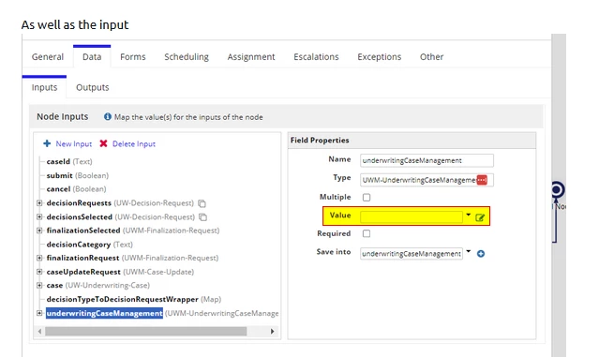Image resolution: width=614 pixels, height=357 pixels.
Task: Click the New Input plus icon
Action: point(47,143)
